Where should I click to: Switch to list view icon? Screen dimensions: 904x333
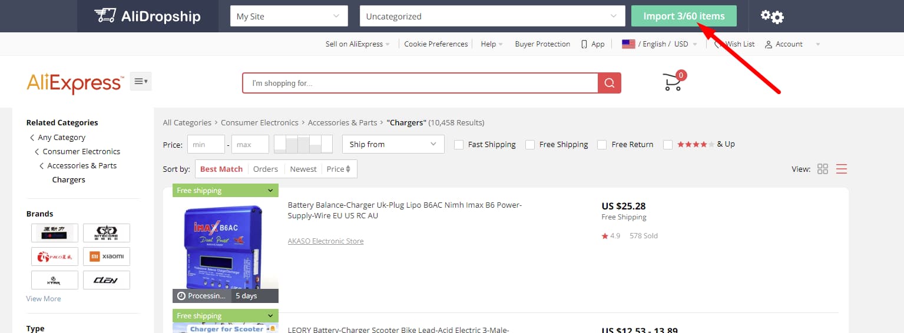[x=842, y=169]
